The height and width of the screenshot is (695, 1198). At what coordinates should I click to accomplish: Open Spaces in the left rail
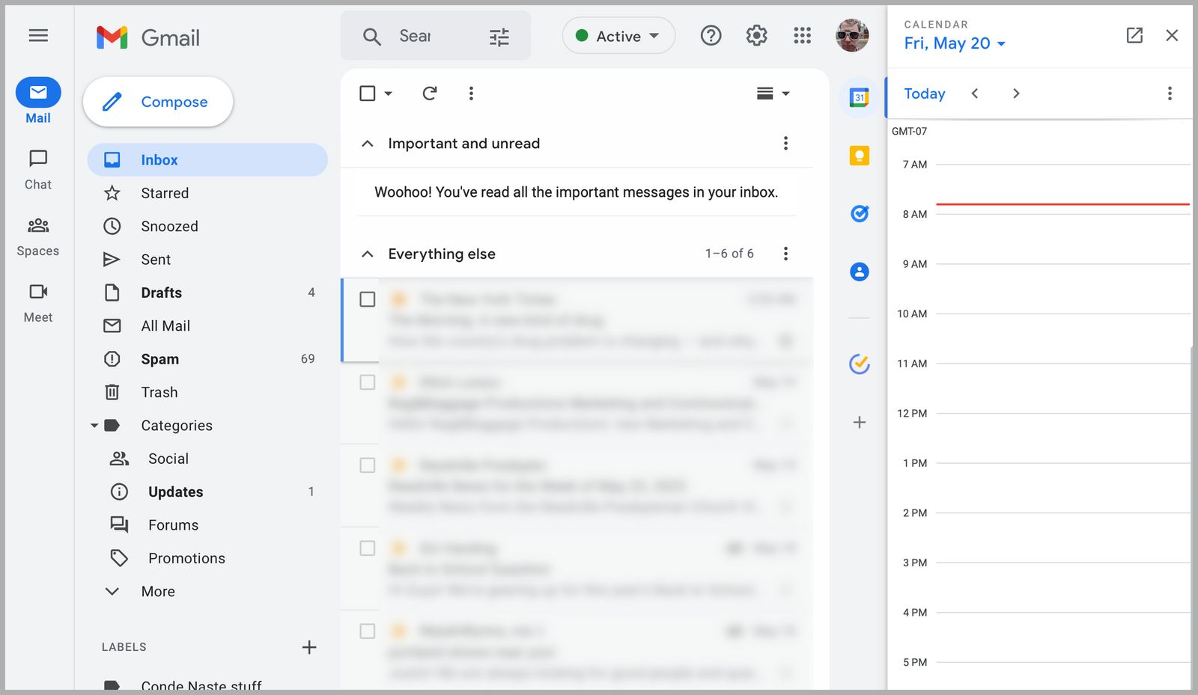(38, 237)
